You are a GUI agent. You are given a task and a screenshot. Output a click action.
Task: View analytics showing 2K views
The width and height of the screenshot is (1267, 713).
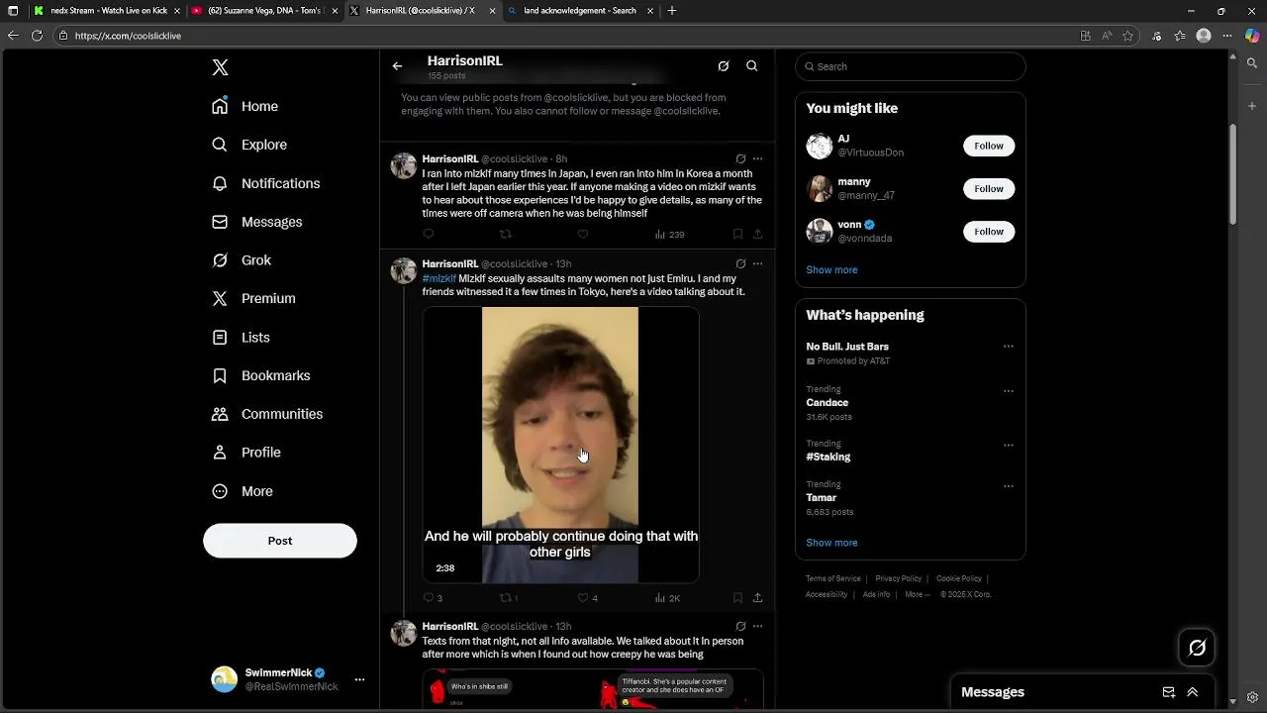point(668,598)
